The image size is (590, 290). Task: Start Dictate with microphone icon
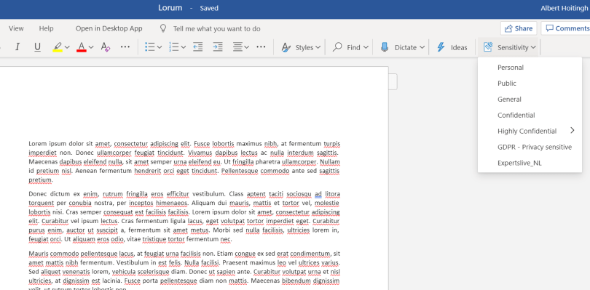[384, 47]
